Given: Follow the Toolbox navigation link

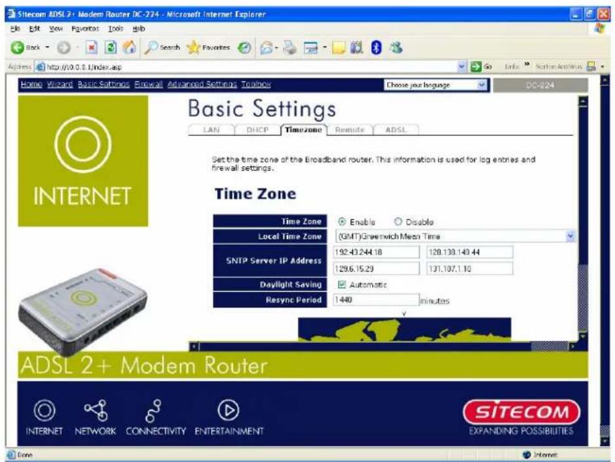Looking at the screenshot, I should (x=256, y=84).
